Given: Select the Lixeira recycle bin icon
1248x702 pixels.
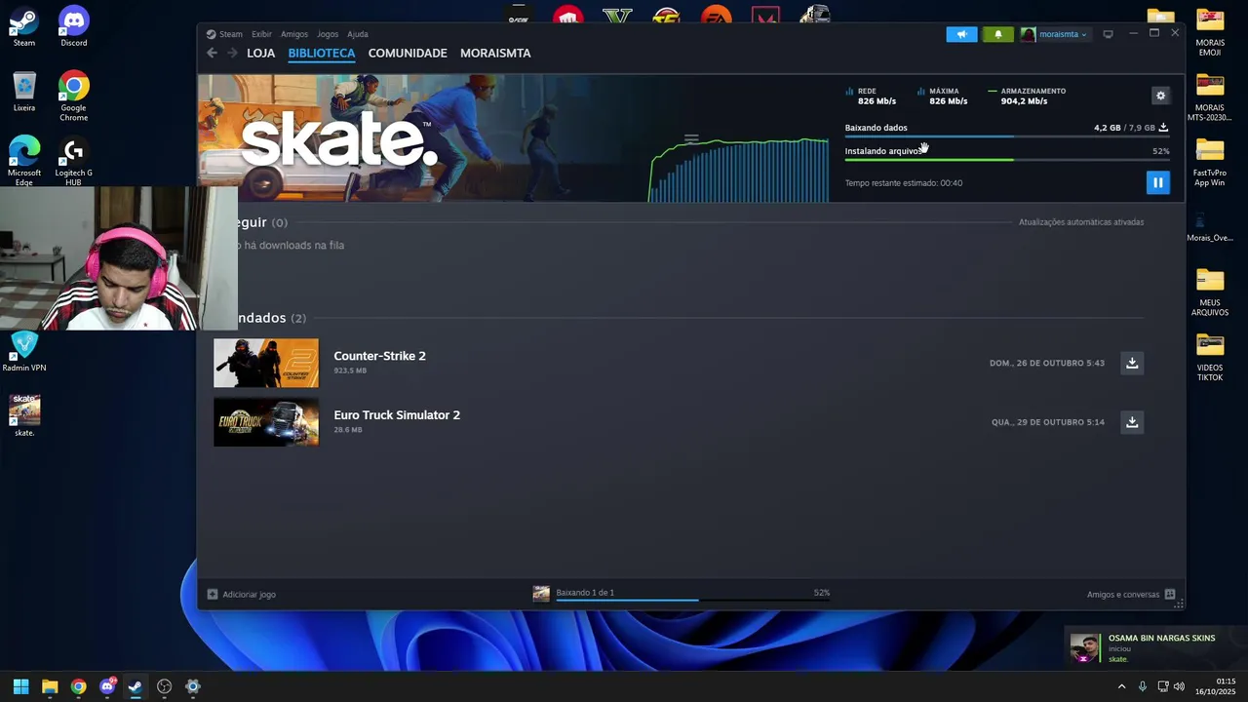Looking at the screenshot, I should [24, 93].
